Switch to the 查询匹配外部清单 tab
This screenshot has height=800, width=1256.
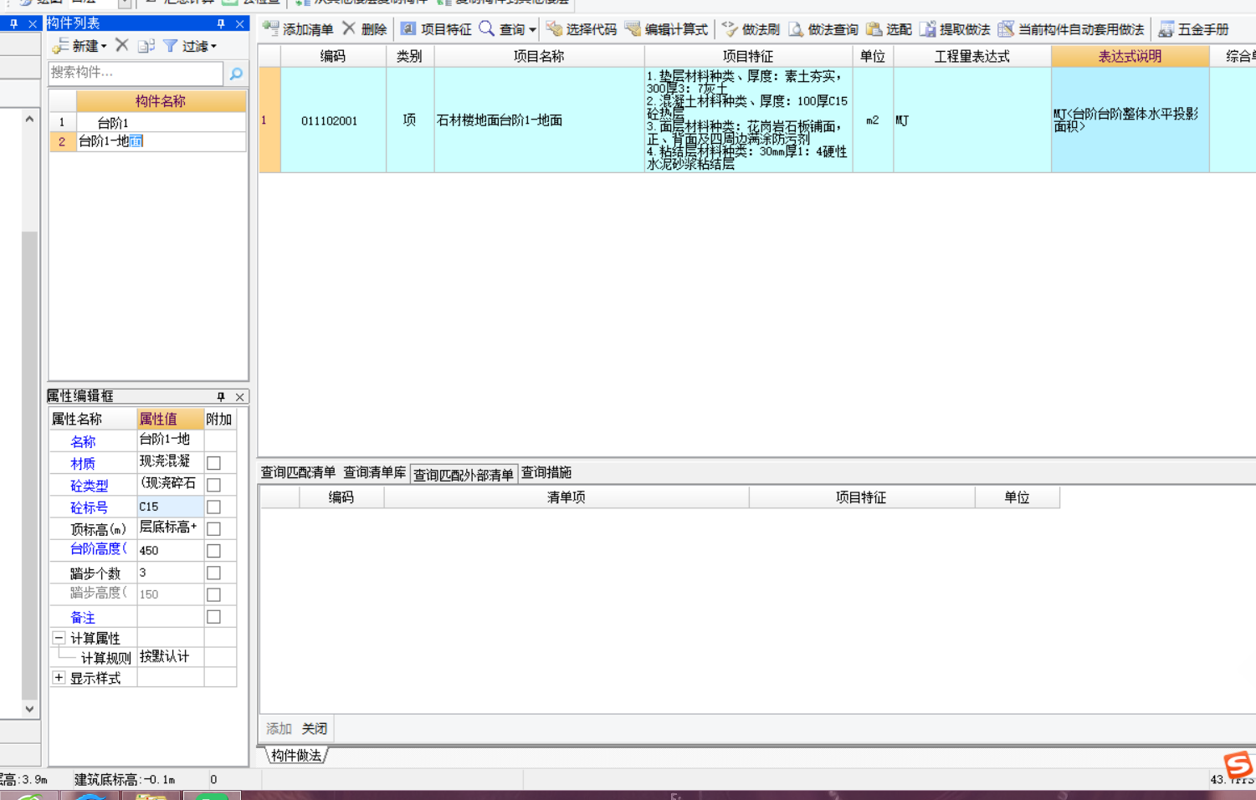pyautogui.click(x=464, y=474)
